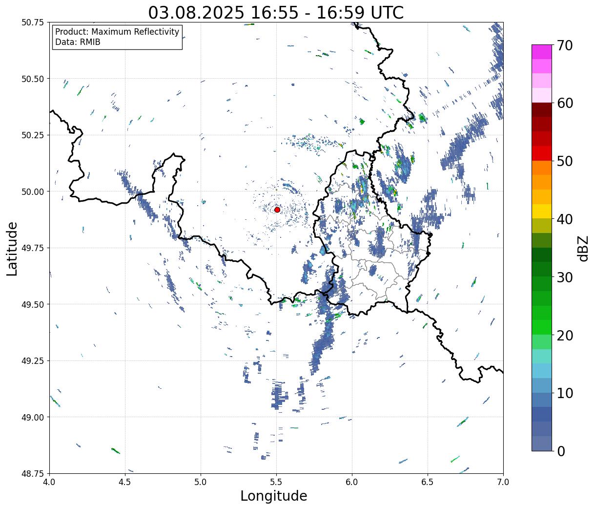Click the 5.0 longitude tick label

tap(201, 482)
